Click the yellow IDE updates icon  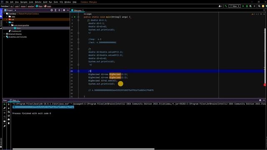tap(263, 6)
